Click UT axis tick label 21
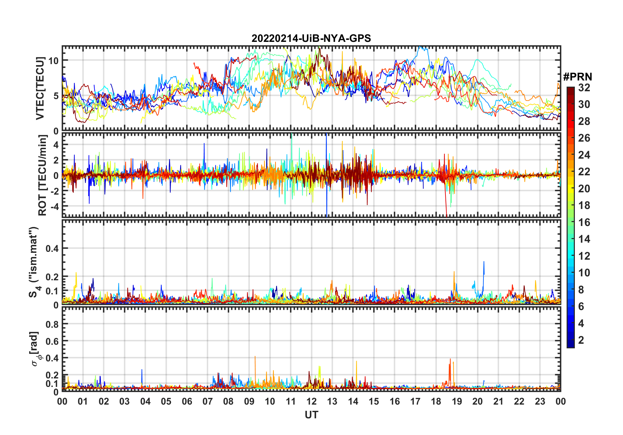Viewport: 623px width, 435px height. (x=498, y=401)
